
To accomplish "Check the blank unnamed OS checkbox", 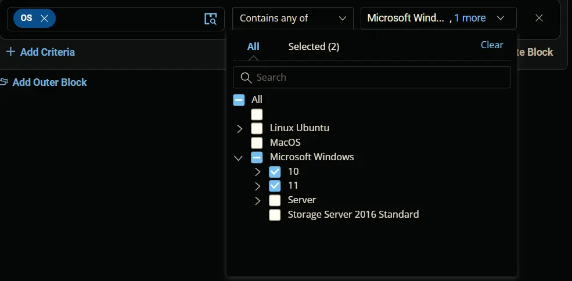I will (x=257, y=114).
